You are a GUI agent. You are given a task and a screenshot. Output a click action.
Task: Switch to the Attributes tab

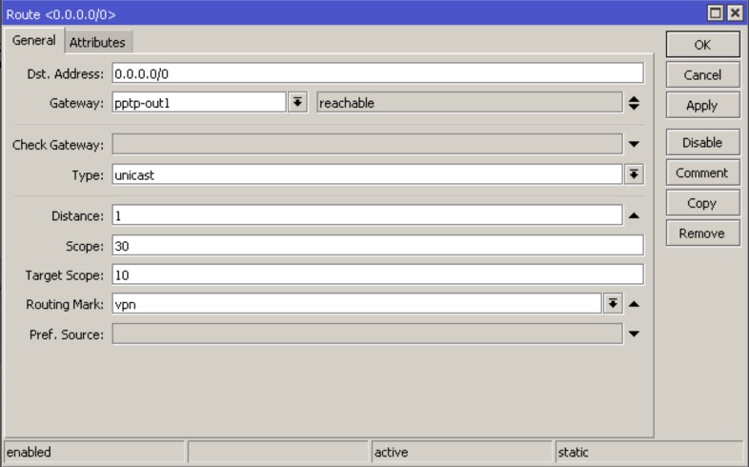click(100, 42)
